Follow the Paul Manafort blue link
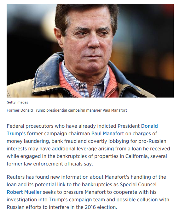Image resolution: width=186 pixels, height=213 pixels. (108, 133)
